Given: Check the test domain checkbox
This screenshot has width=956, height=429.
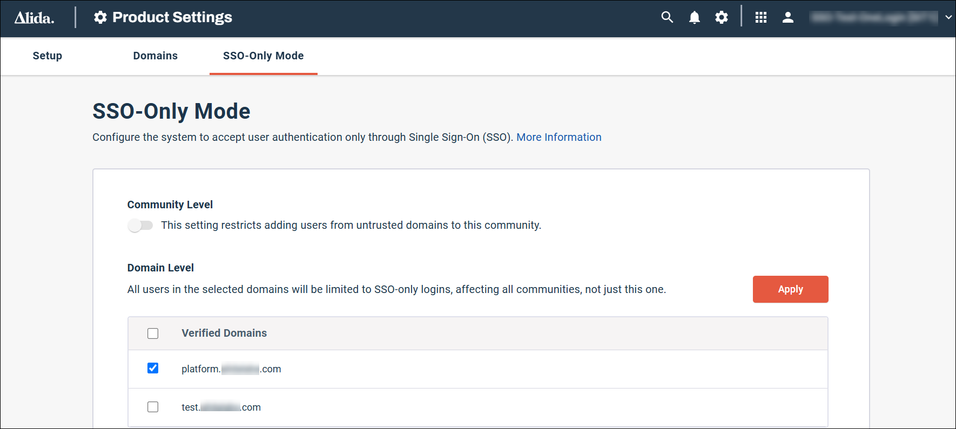Looking at the screenshot, I should (153, 407).
